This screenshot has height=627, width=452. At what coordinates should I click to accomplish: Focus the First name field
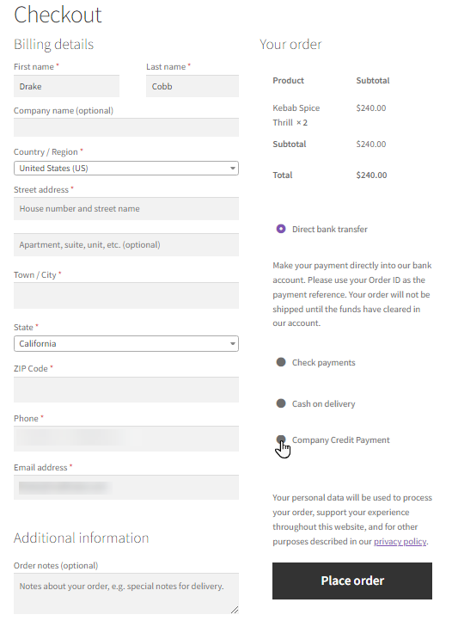[66, 86]
